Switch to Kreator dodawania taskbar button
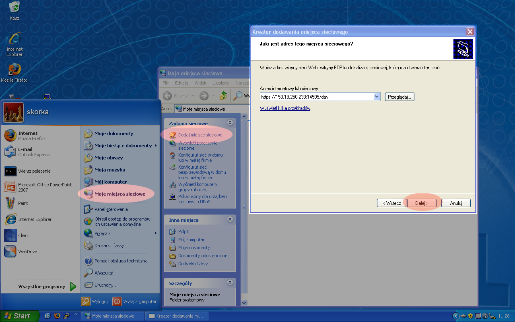This screenshot has height=322, width=515. point(177,316)
